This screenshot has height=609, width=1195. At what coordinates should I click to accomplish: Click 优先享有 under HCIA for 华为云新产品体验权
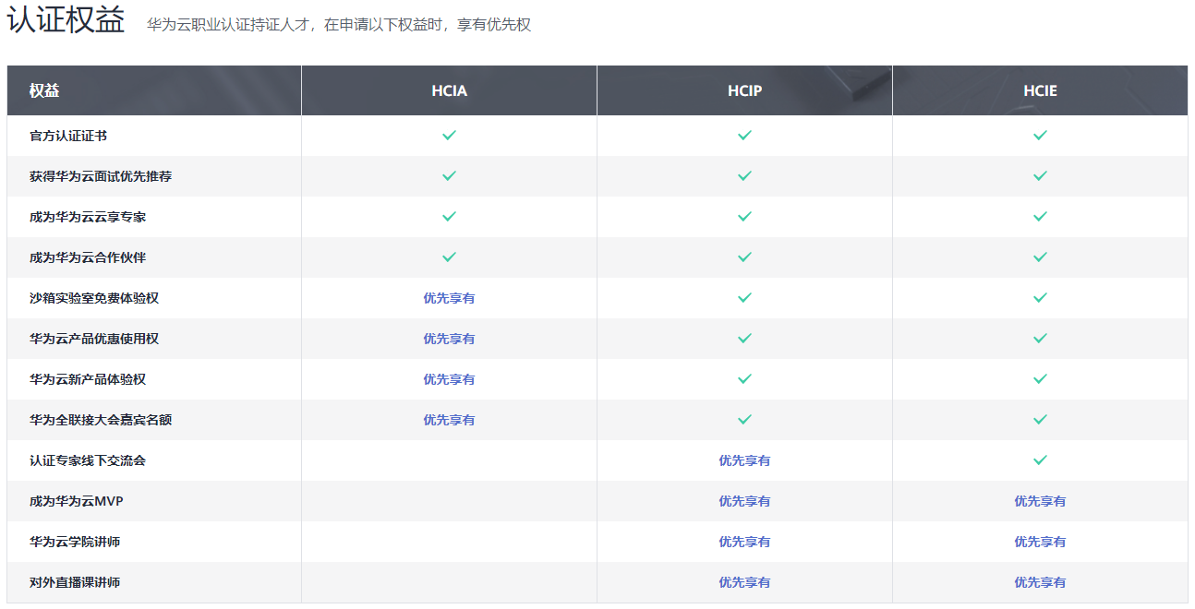[x=449, y=379]
